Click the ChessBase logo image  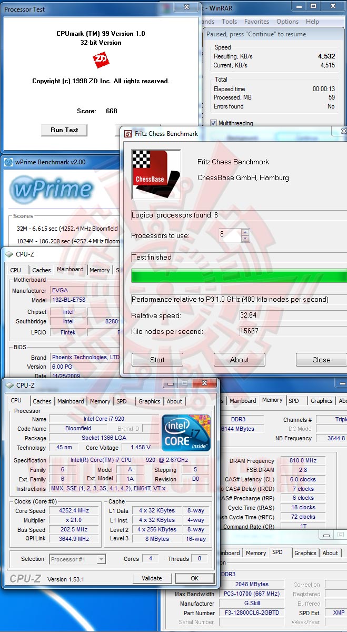pos(156,174)
